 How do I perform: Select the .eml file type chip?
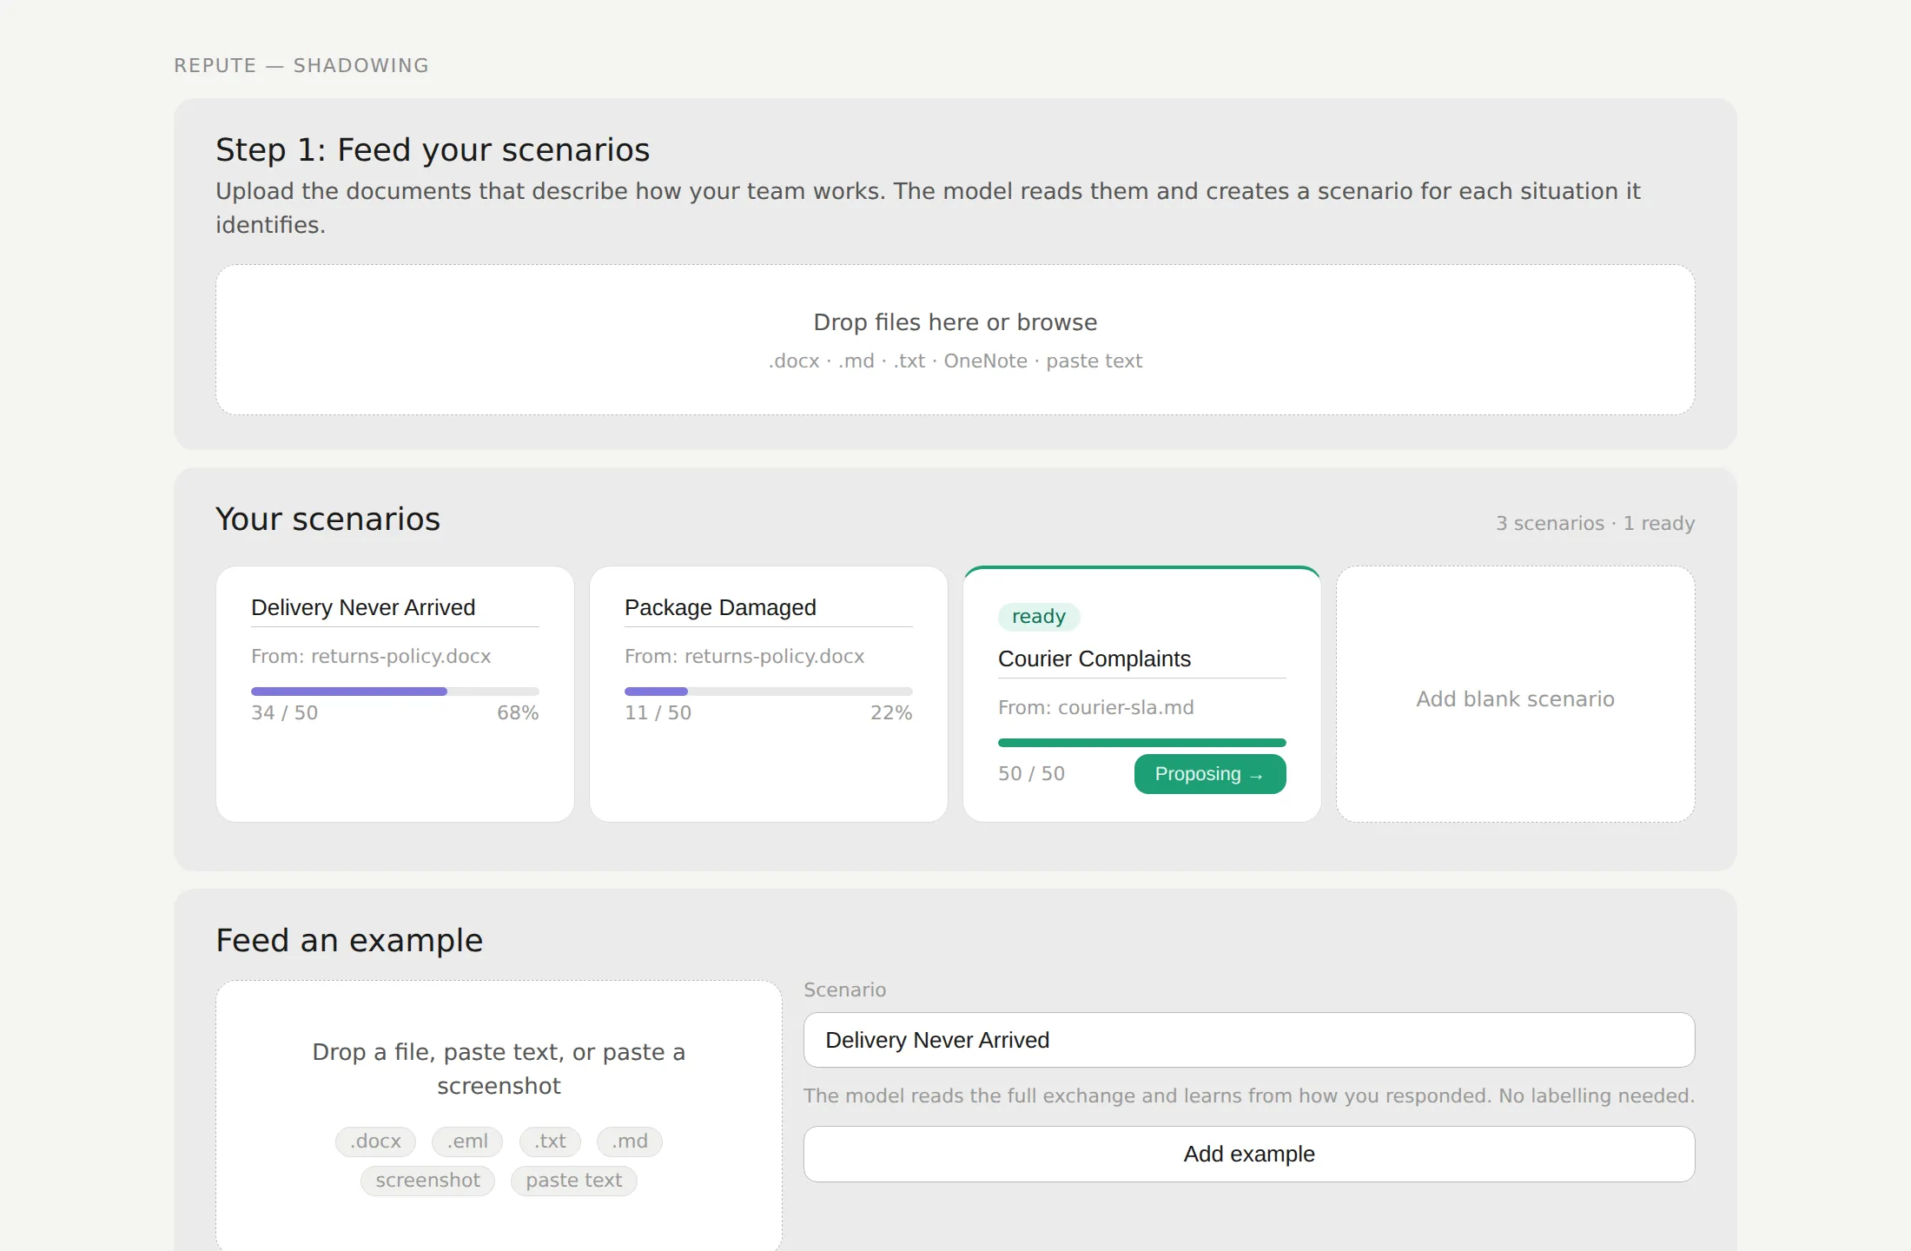point(467,1142)
